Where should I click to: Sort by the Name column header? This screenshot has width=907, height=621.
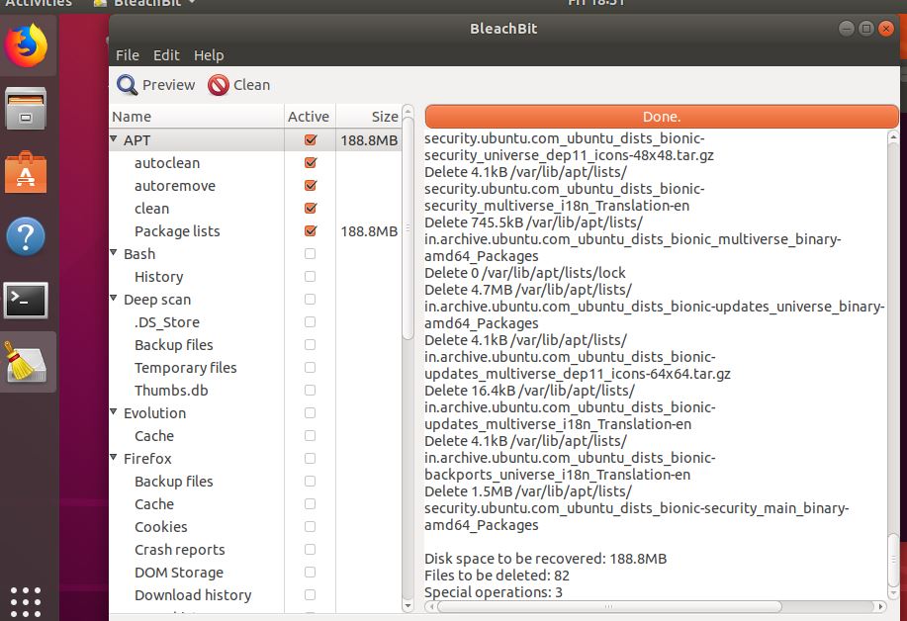[197, 117]
